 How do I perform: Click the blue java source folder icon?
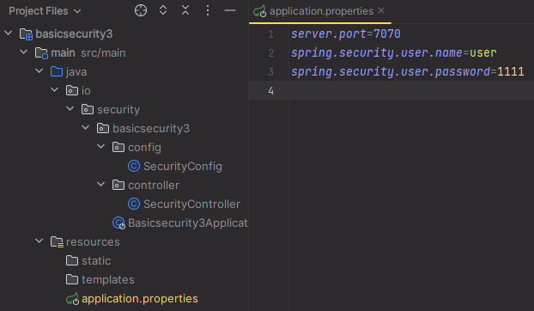pyautogui.click(x=57, y=71)
